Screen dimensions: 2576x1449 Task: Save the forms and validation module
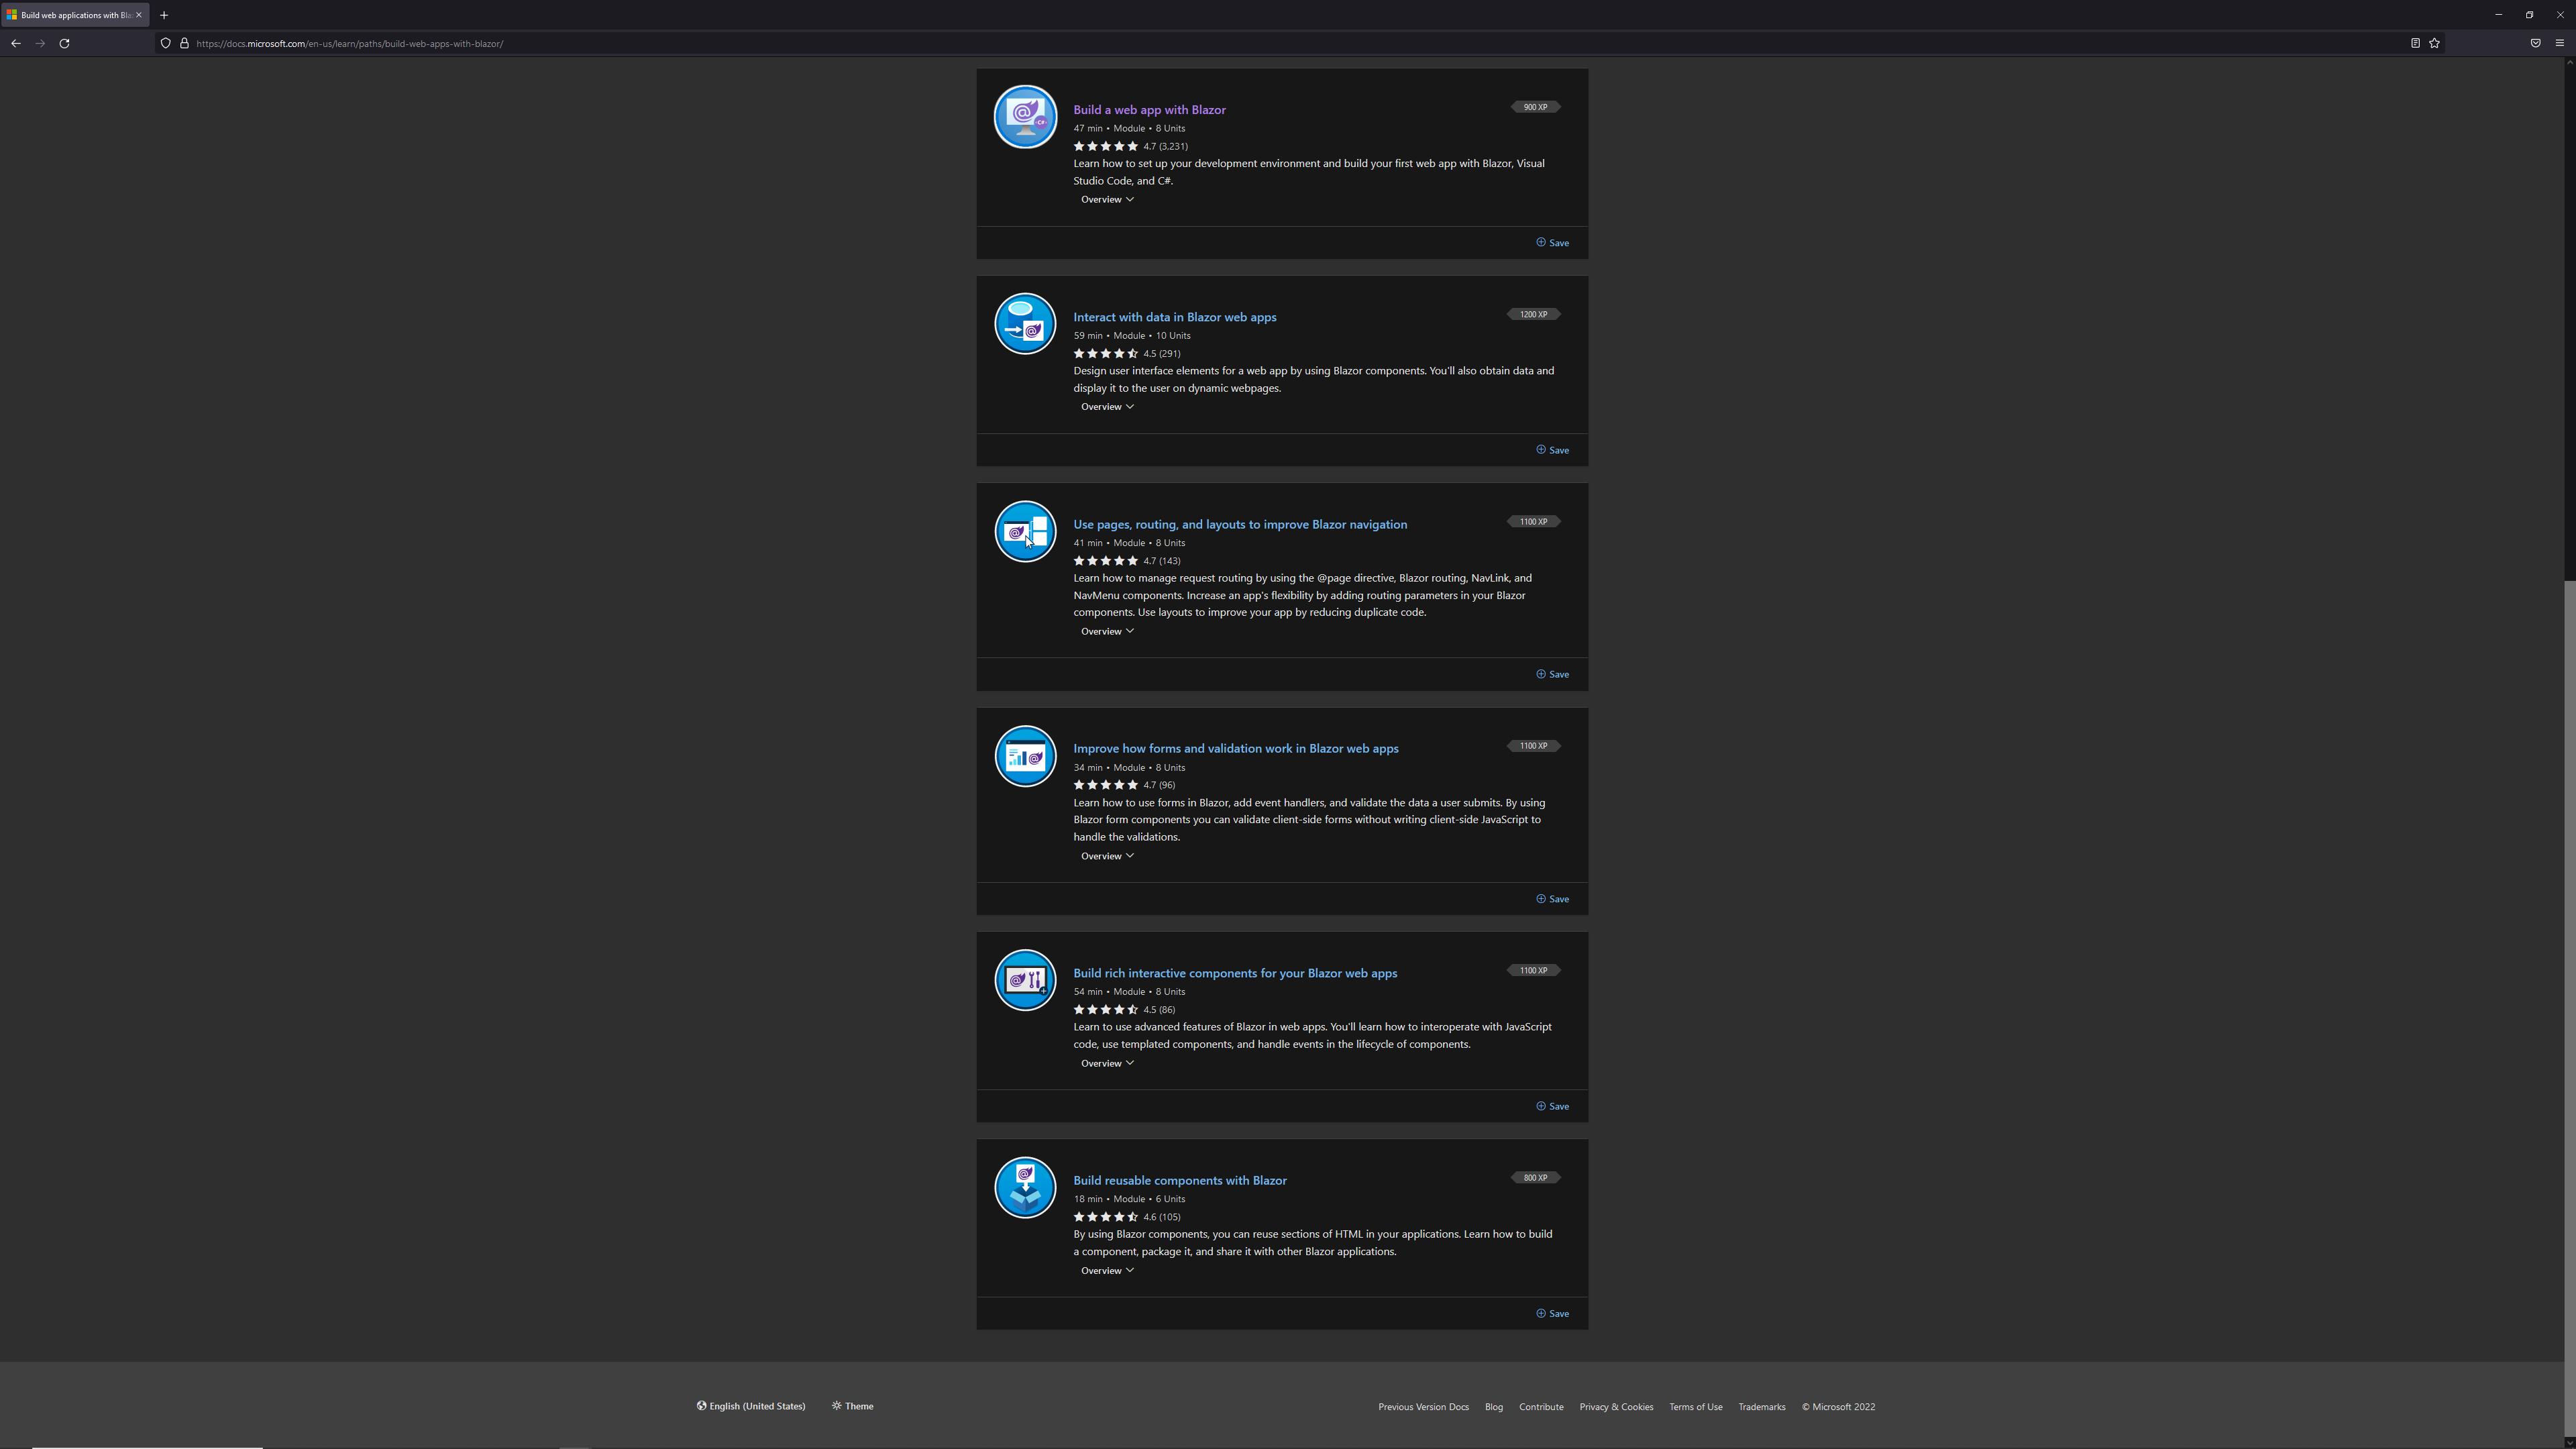pyautogui.click(x=1552, y=899)
